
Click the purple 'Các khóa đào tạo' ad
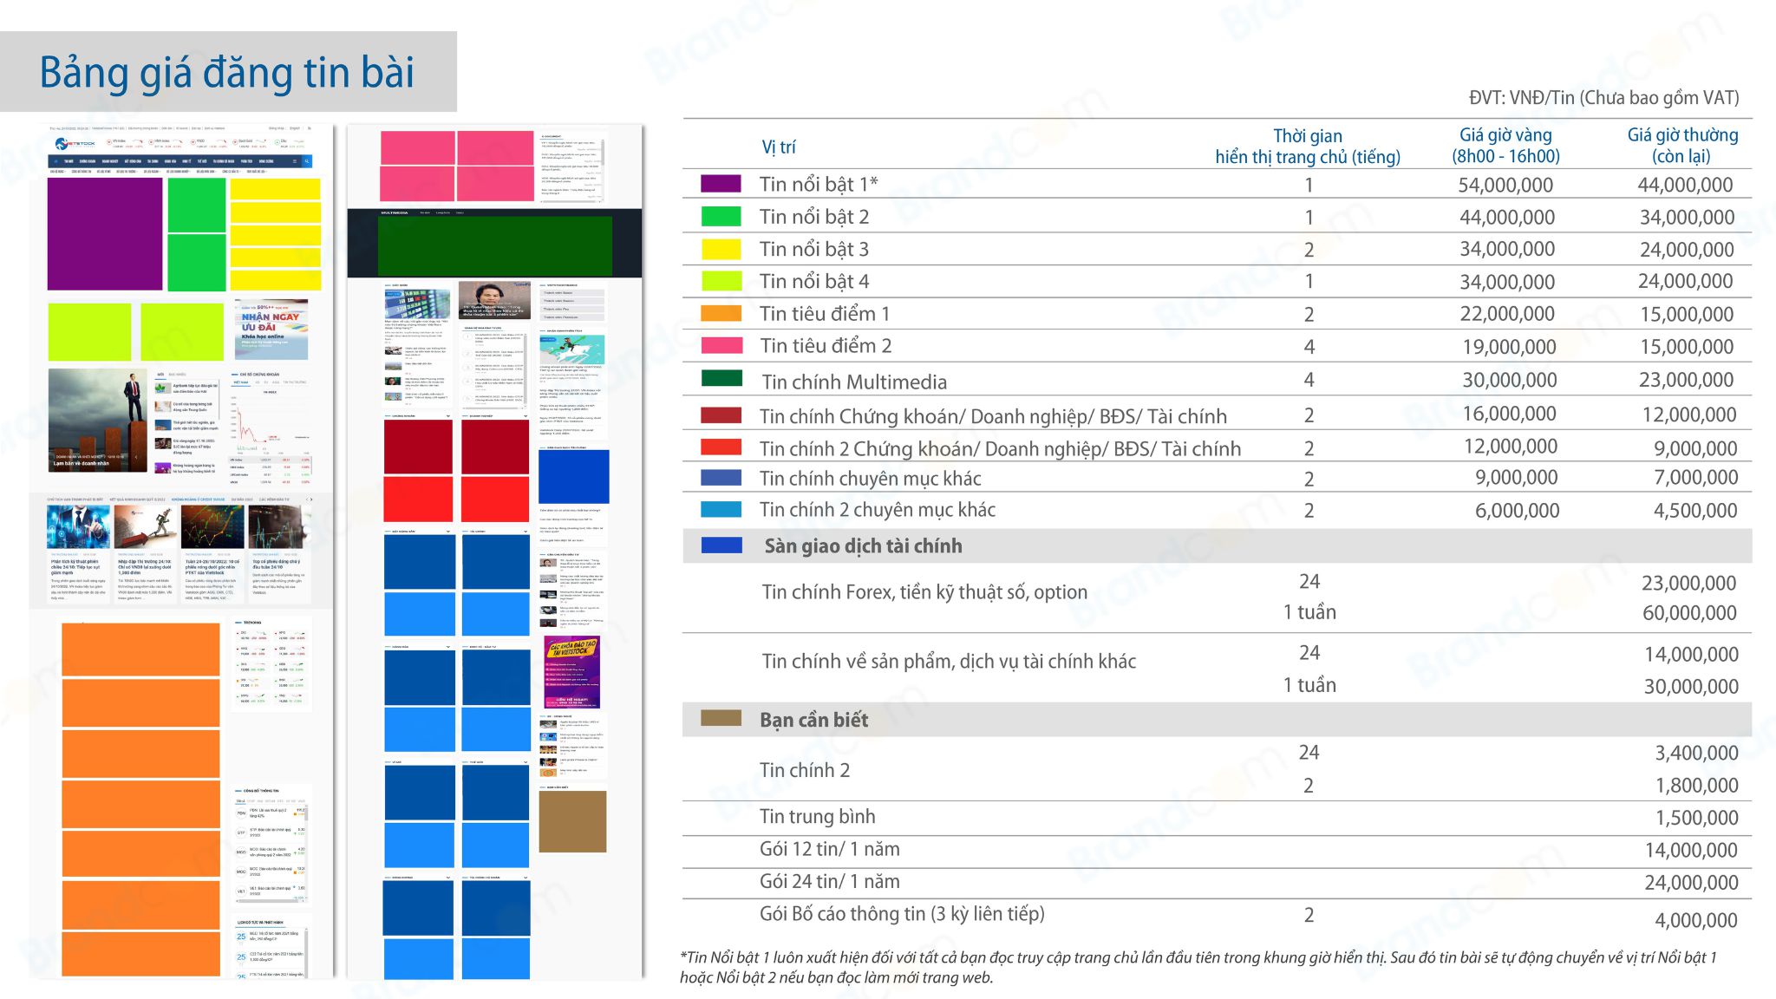pyautogui.click(x=572, y=673)
